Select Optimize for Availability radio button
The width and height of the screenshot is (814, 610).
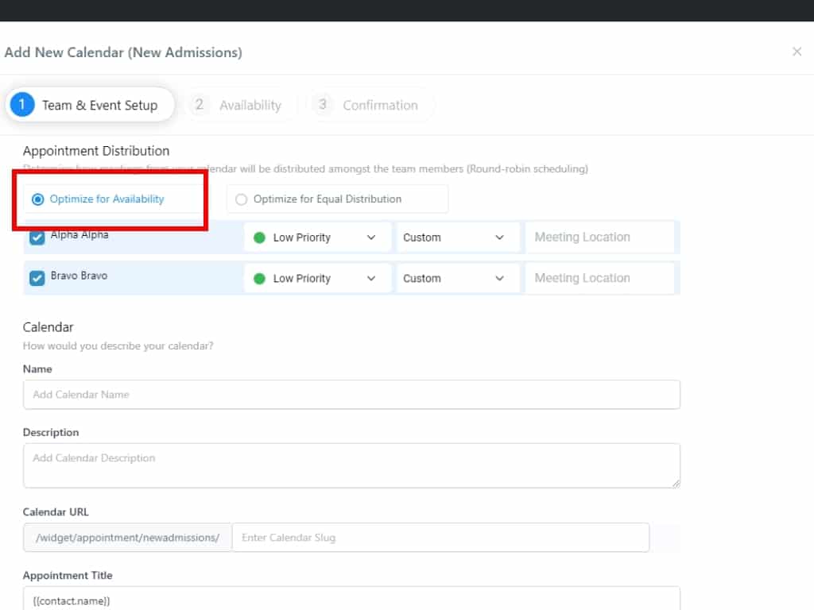pyautogui.click(x=37, y=199)
